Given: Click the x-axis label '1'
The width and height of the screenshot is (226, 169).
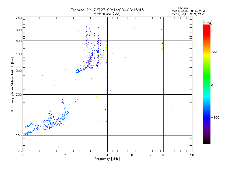Looking at the screenshot, I should [x=23, y=155].
